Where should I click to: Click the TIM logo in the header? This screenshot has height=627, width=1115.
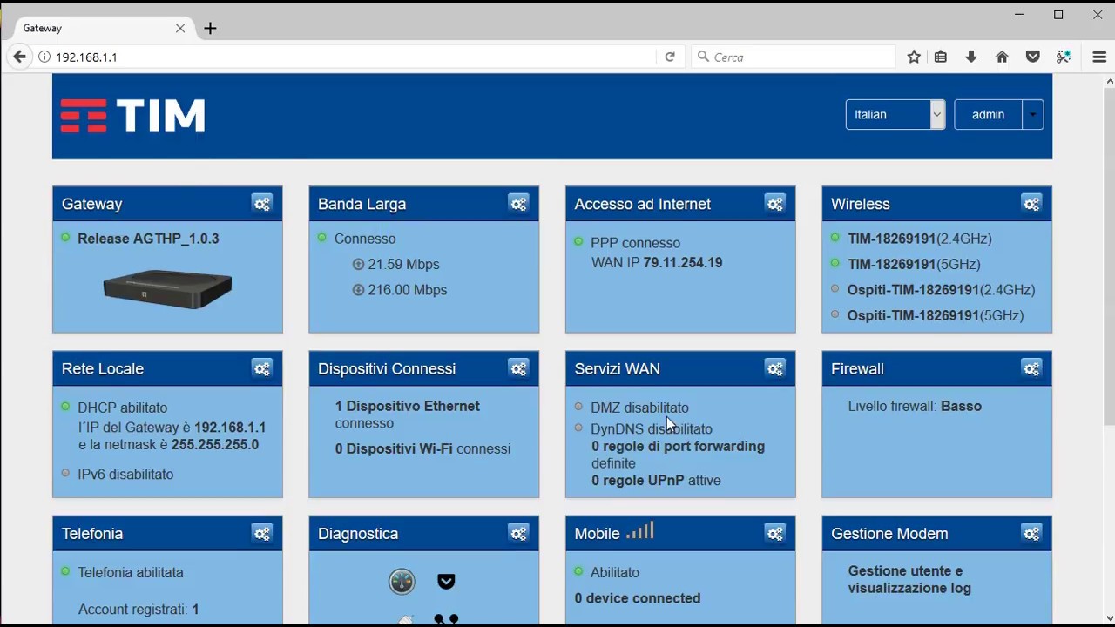pyautogui.click(x=132, y=116)
